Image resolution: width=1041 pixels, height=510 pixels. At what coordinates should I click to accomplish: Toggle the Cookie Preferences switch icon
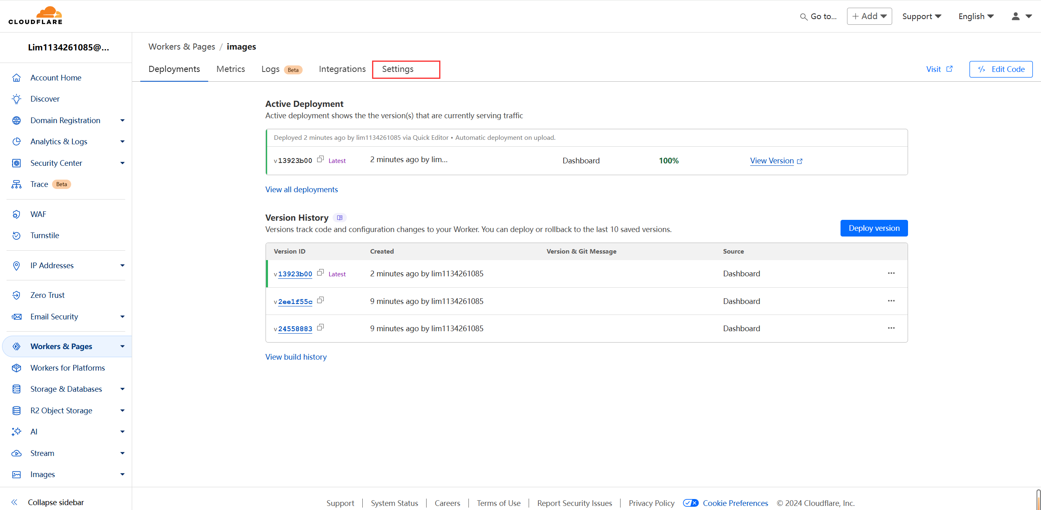tap(691, 503)
